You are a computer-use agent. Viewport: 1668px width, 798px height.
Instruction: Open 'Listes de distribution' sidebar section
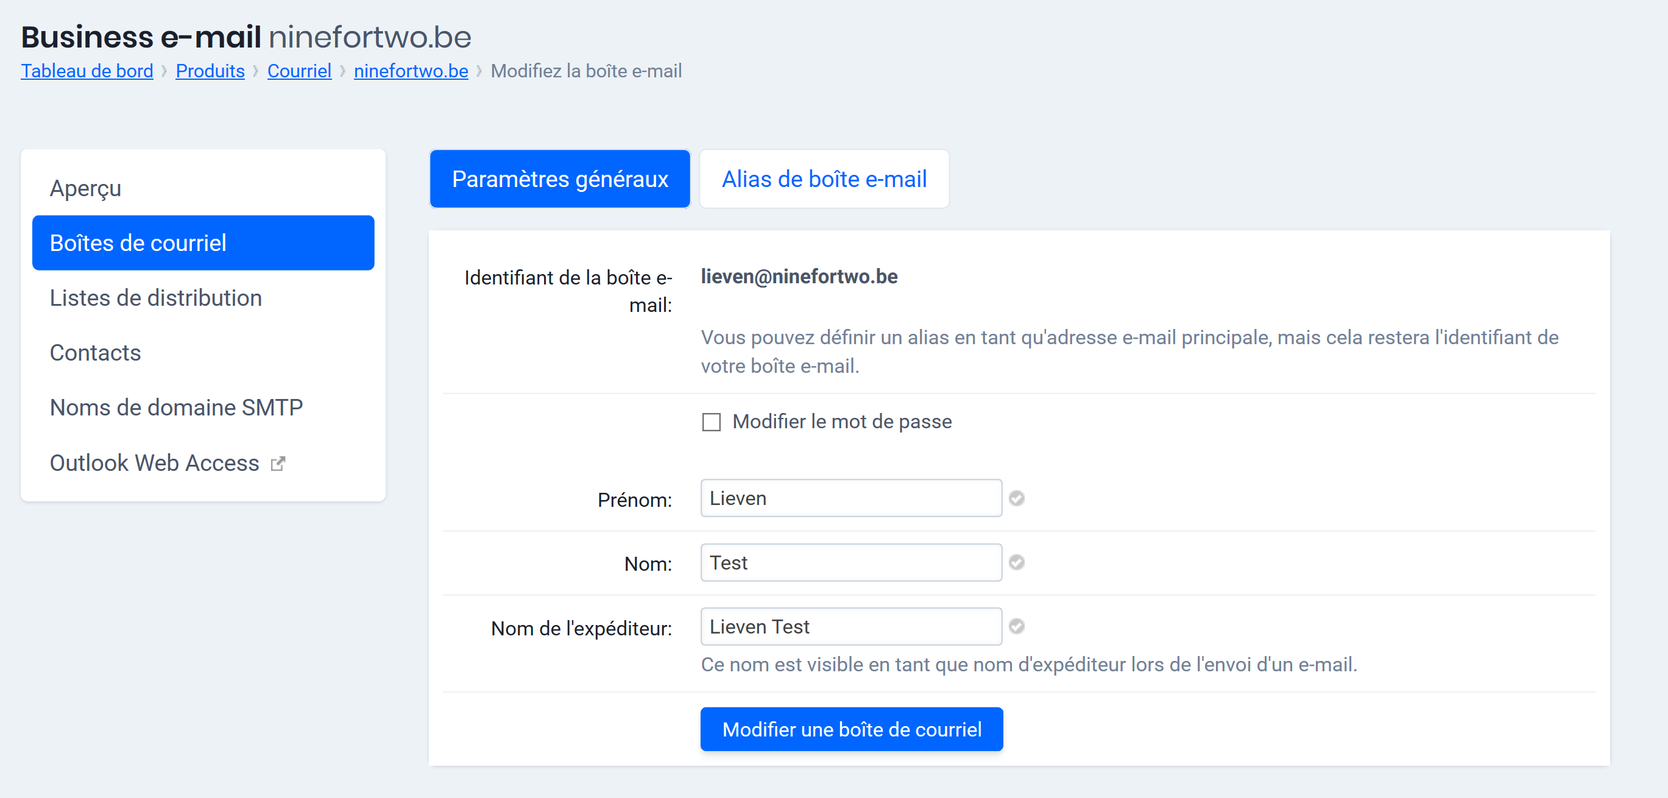pyautogui.click(x=155, y=298)
